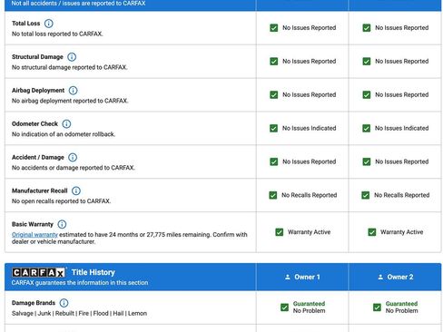
Task: Click 'Not all accidents / issues are reported' note
Action: click(78, 4)
